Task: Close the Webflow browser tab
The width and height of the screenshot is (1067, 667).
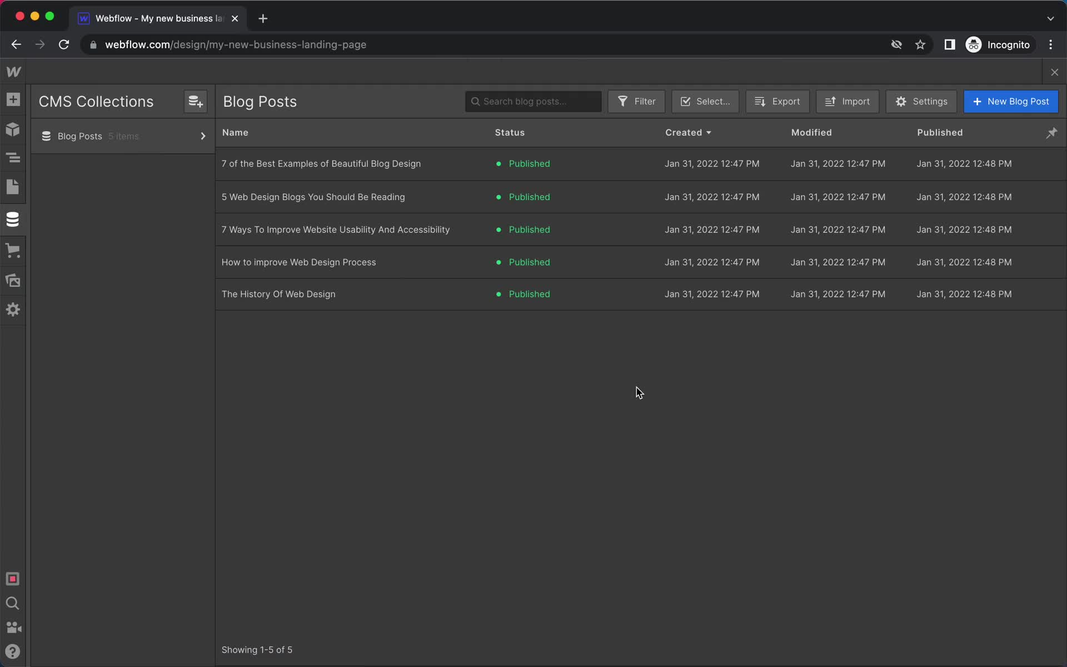Action: click(x=235, y=18)
